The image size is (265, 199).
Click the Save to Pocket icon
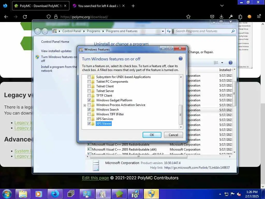(x=212, y=17)
